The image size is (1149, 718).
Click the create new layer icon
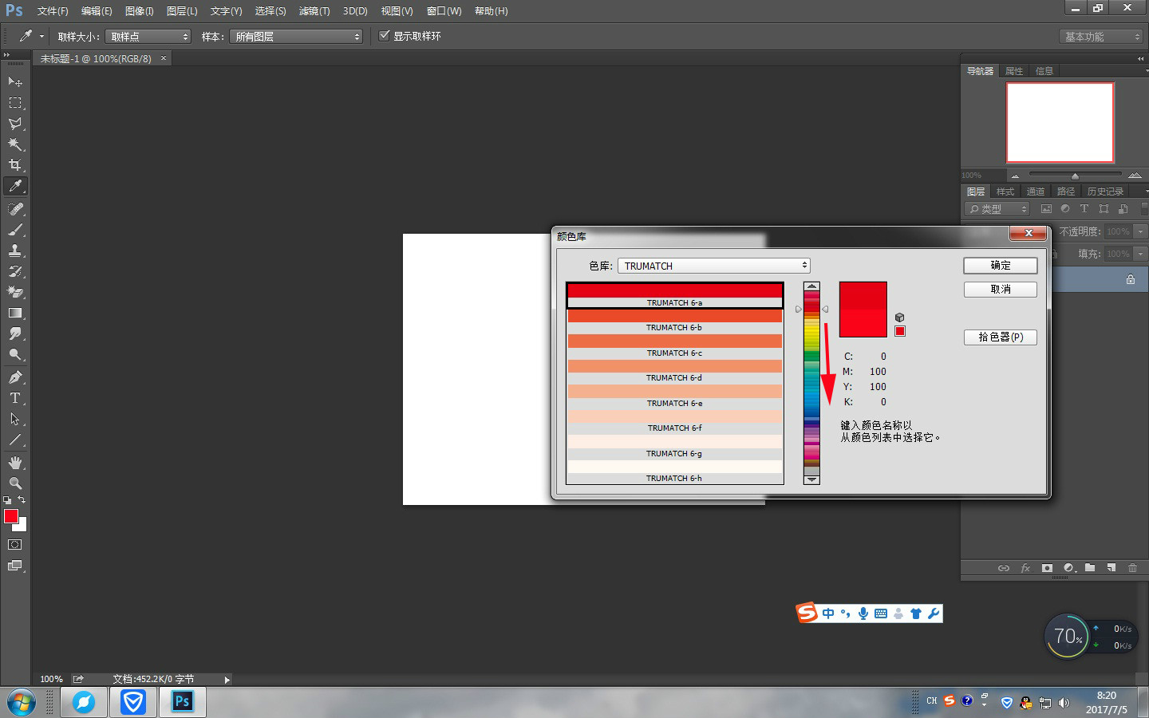tap(1111, 568)
